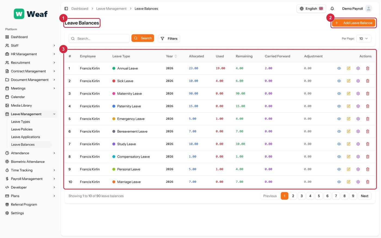View the Study Leave eye icon
The height and width of the screenshot is (238, 381).
339,144
